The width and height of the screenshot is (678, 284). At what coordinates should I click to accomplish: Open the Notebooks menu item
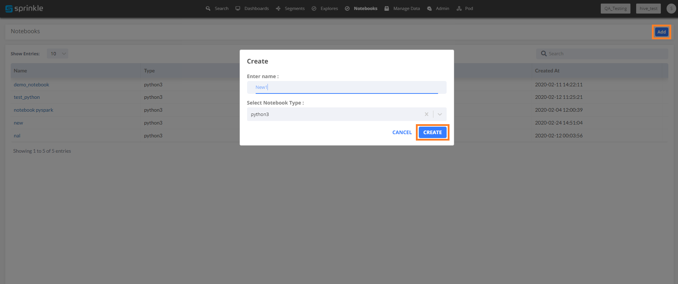(365, 9)
